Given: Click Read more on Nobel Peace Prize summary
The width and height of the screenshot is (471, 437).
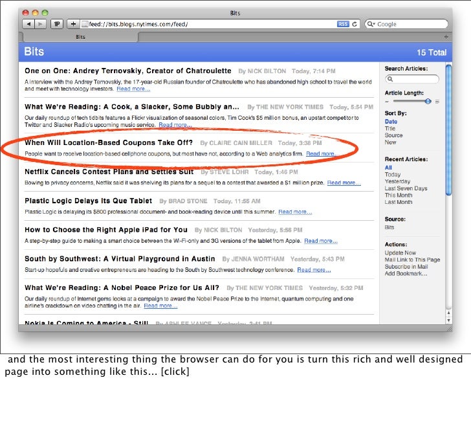Looking at the screenshot, I should point(160,306).
